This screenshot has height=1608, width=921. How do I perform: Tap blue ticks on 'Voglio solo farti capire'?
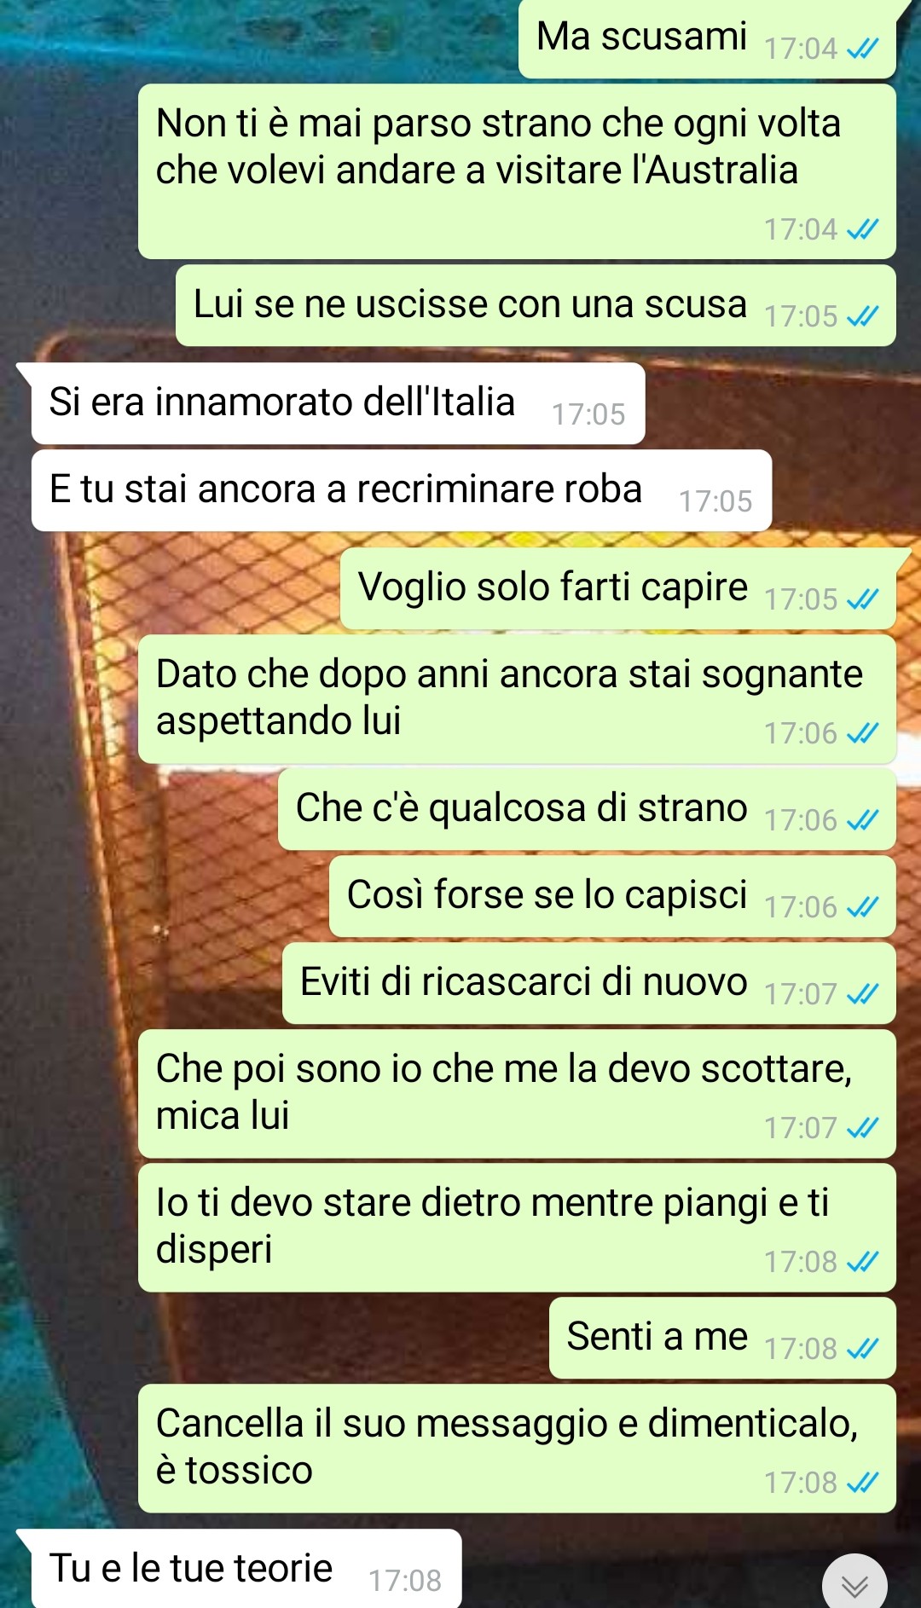(x=862, y=599)
